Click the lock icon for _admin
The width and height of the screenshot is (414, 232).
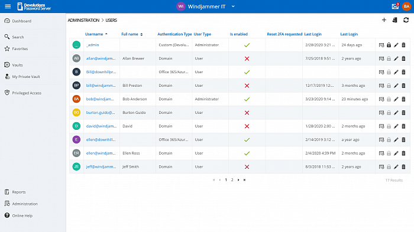coord(389,45)
